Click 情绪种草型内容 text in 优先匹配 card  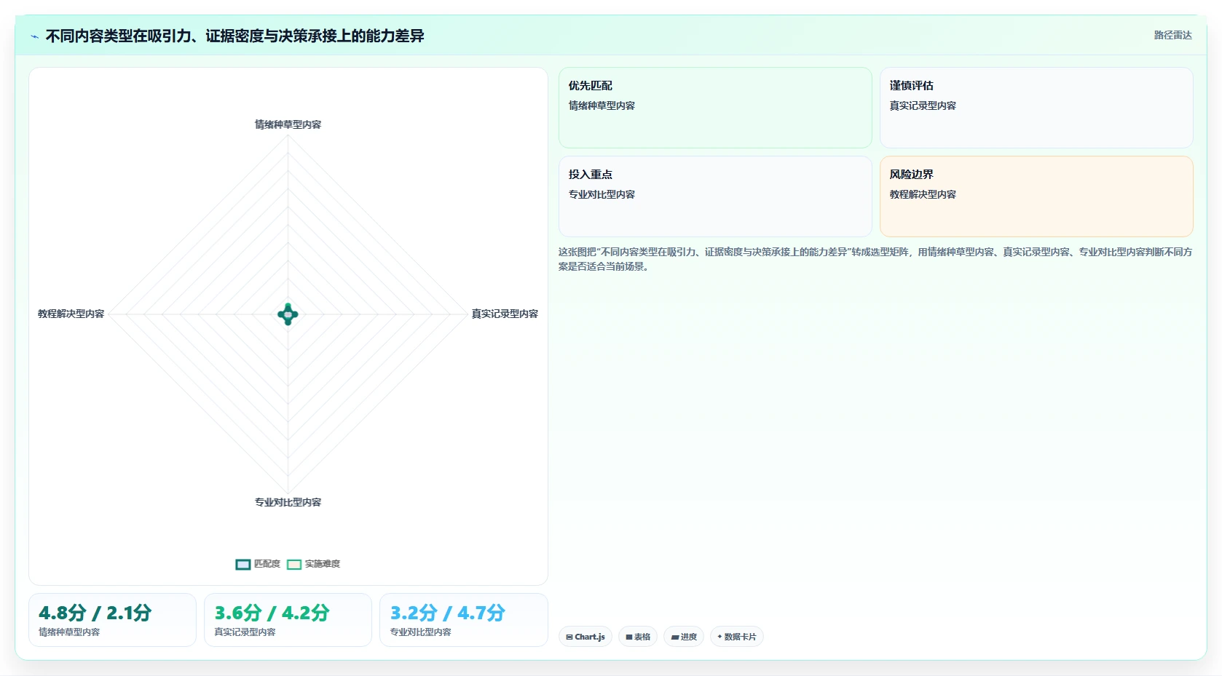[602, 106]
